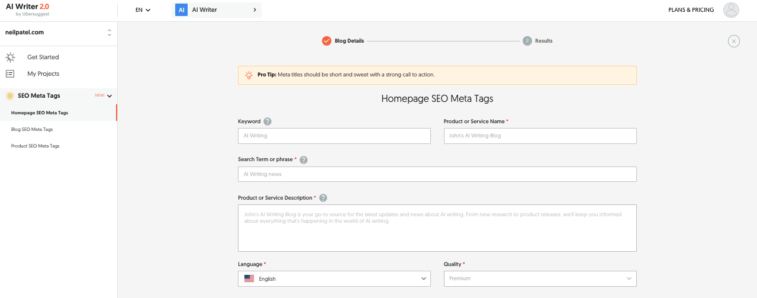
Task: Open the Quality Premium dropdown
Action: (x=540, y=278)
